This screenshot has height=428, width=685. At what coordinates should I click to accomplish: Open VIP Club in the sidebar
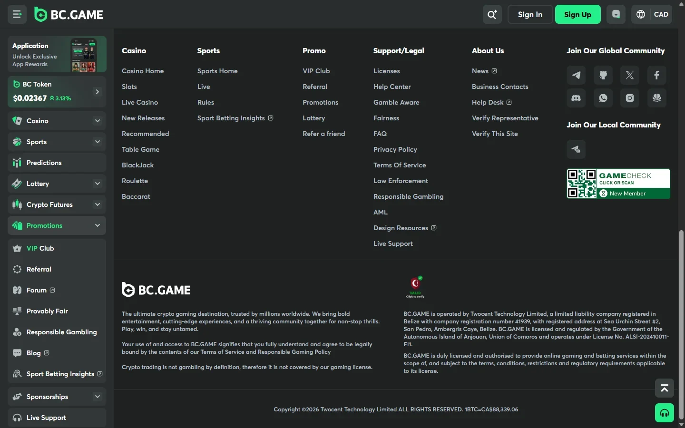tap(57, 248)
